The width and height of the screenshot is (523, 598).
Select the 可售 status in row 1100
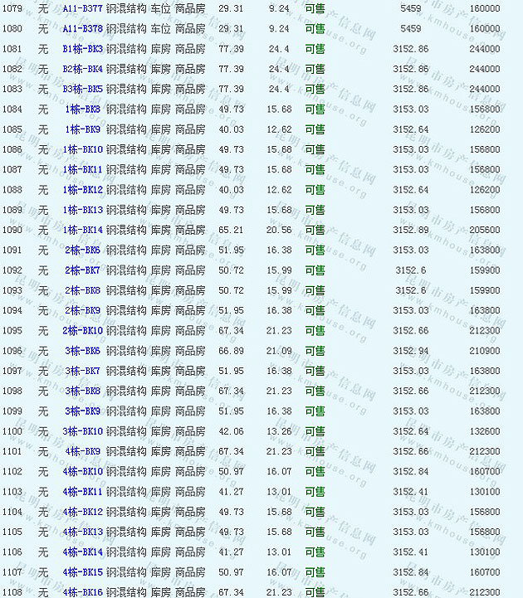[x=315, y=431]
